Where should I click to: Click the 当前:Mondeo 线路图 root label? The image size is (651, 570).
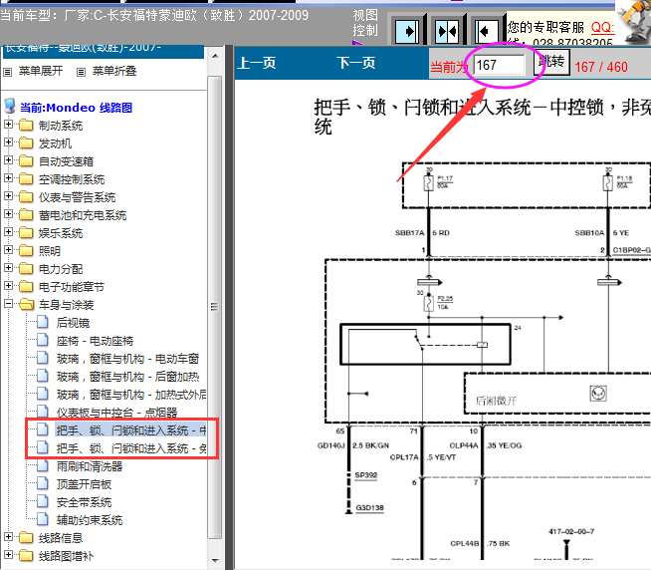76,108
